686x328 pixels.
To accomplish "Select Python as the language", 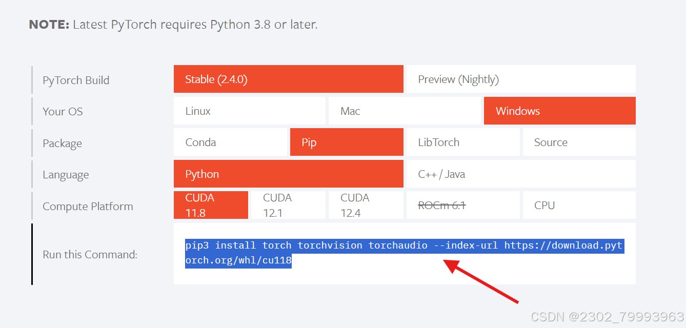I will coord(289,174).
